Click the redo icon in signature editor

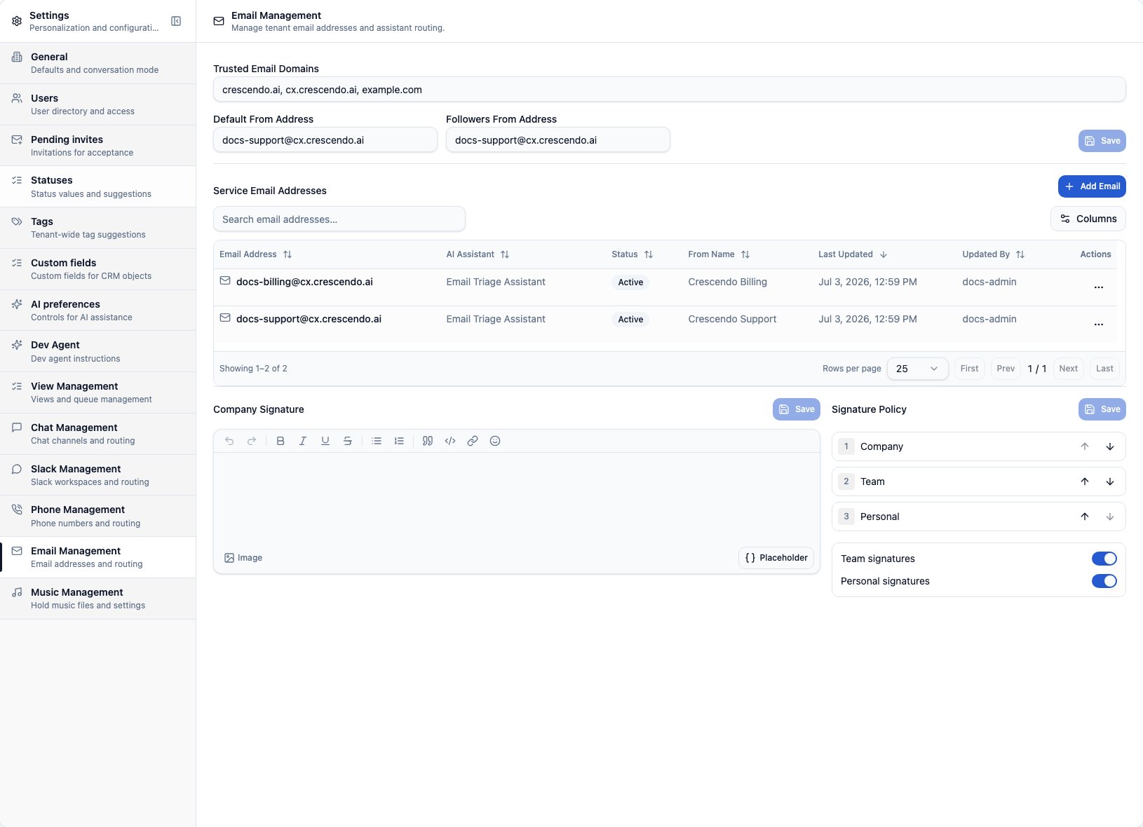(x=252, y=441)
